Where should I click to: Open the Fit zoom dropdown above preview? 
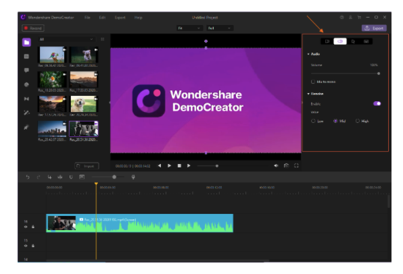point(189,28)
